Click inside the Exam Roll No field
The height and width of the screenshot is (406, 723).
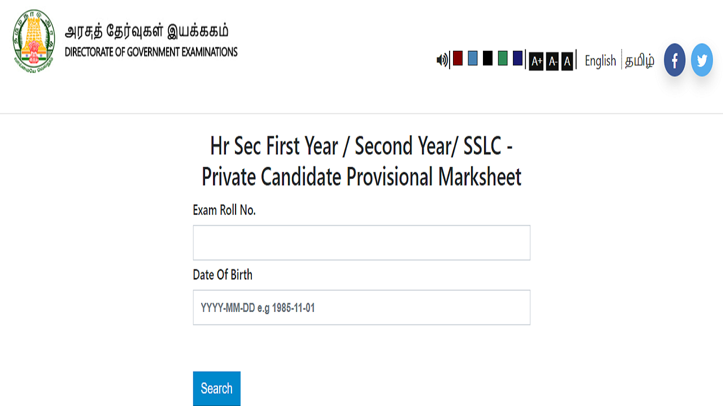[x=361, y=242]
